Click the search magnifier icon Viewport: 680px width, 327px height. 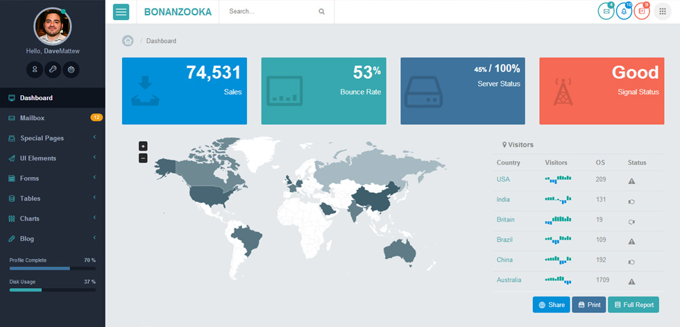click(321, 12)
